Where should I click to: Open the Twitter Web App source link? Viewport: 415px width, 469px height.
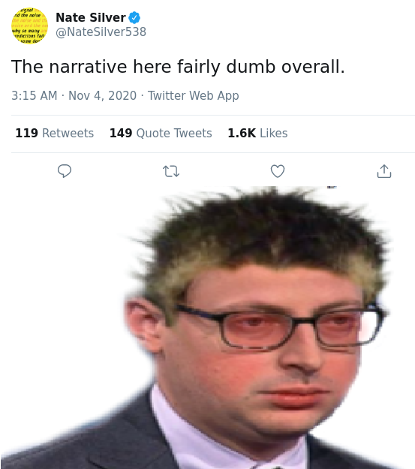194,96
